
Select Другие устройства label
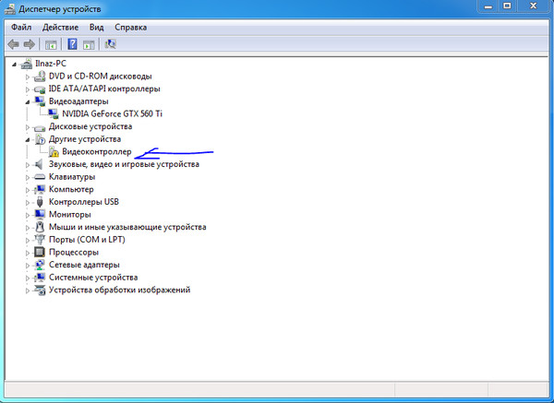point(85,139)
